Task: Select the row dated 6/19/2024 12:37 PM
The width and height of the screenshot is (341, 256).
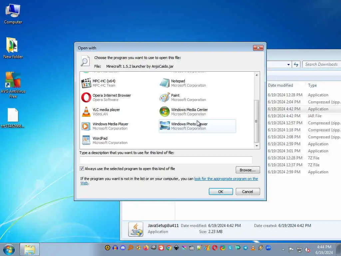Action: coord(304,165)
